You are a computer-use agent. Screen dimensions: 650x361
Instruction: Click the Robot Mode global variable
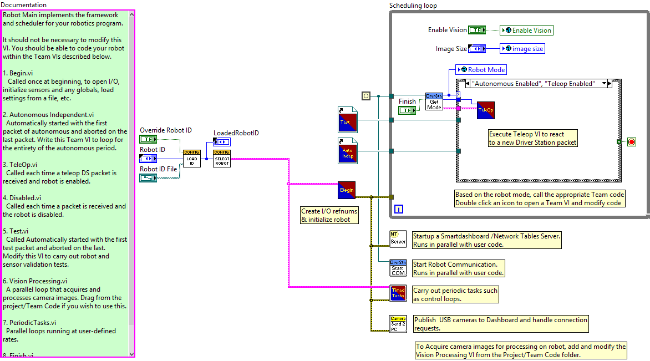tap(481, 70)
